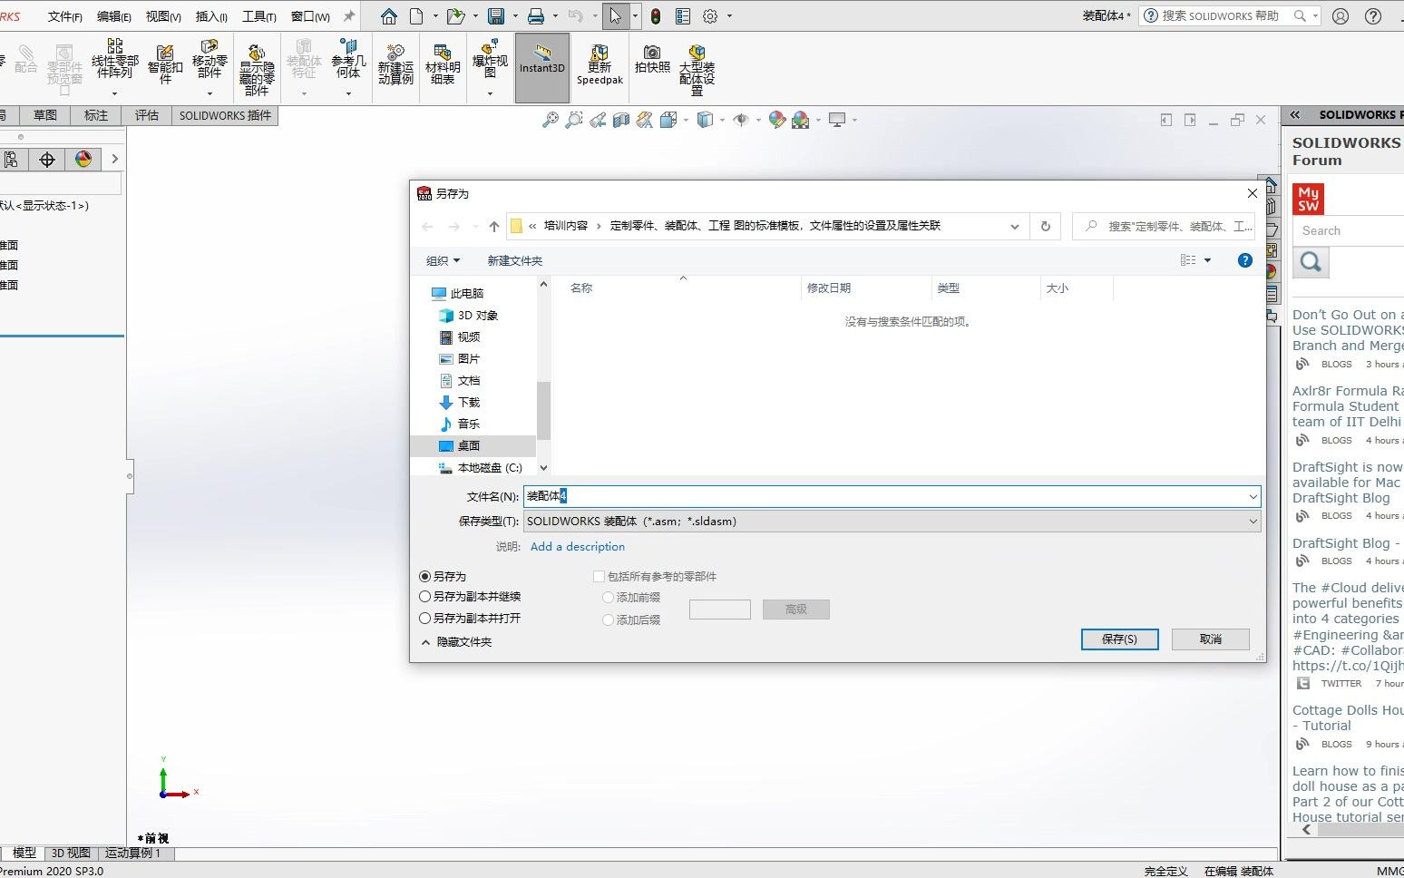Switch to SOLIDWORKS 插件 tab
1404x878 pixels.
(225, 115)
